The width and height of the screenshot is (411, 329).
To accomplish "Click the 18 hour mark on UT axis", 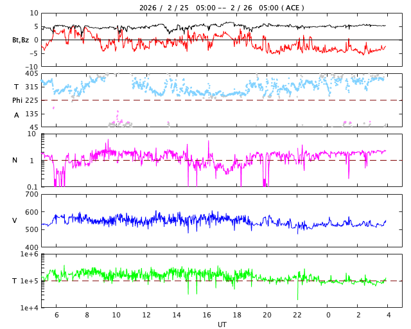I will click(237, 315).
